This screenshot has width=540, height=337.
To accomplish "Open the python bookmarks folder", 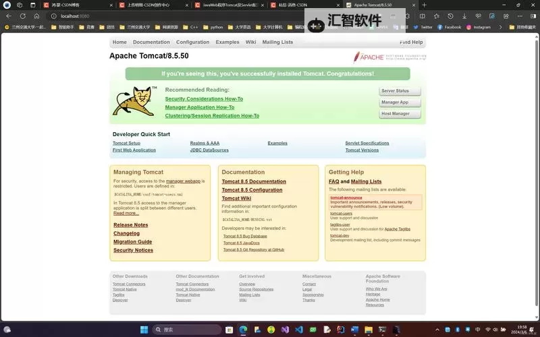I will click(x=213, y=27).
